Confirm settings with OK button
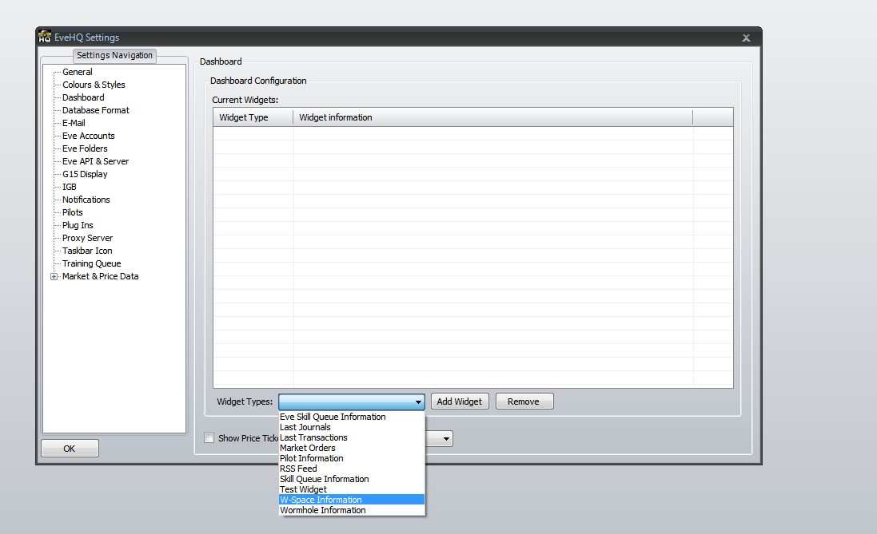 [x=70, y=449]
